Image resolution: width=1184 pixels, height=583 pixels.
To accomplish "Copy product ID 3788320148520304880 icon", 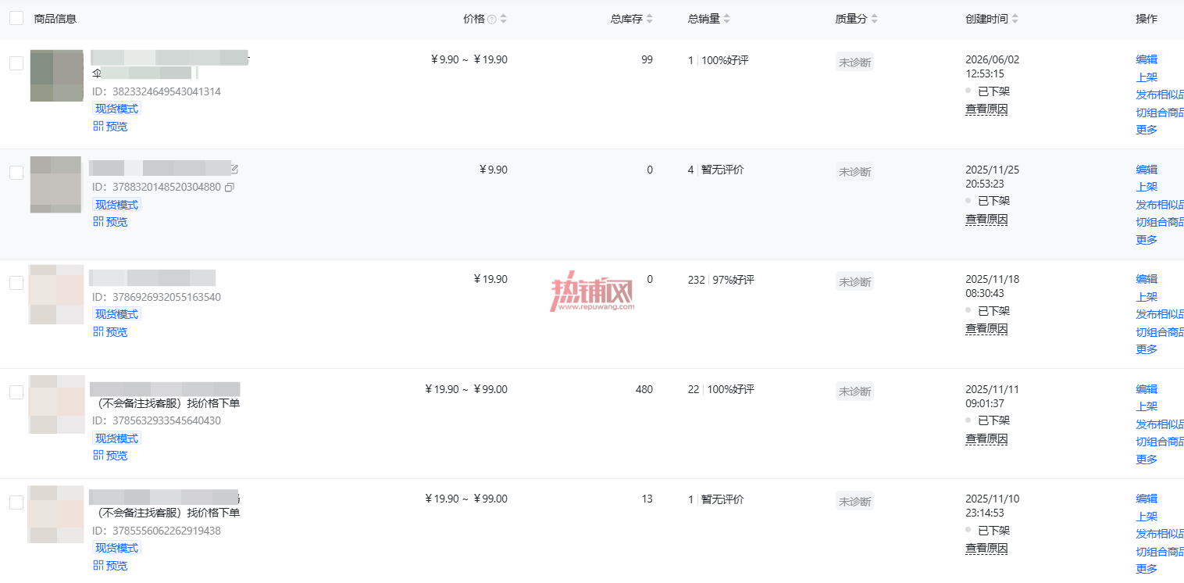I will pyautogui.click(x=230, y=188).
